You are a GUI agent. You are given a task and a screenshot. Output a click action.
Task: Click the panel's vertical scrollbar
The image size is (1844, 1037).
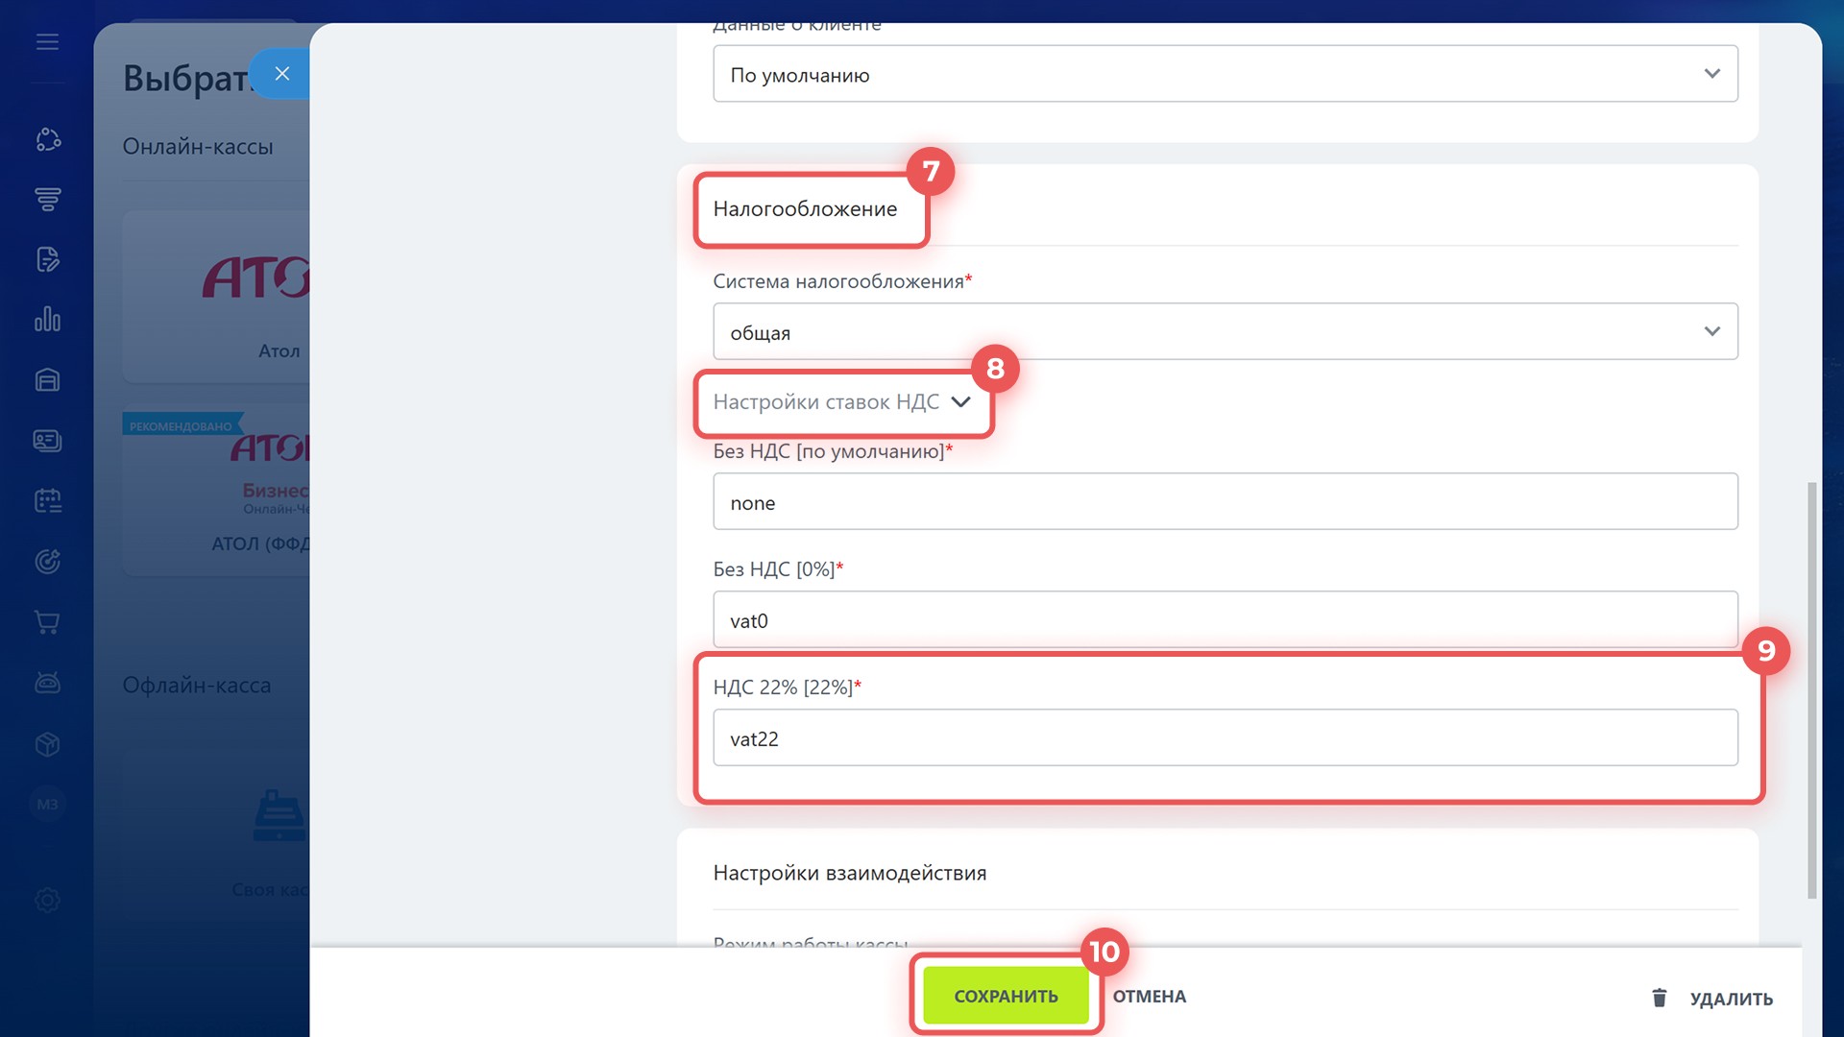(x=1811, y=689)
